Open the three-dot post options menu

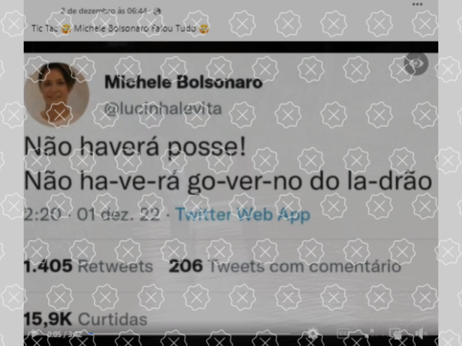(417, 4)
